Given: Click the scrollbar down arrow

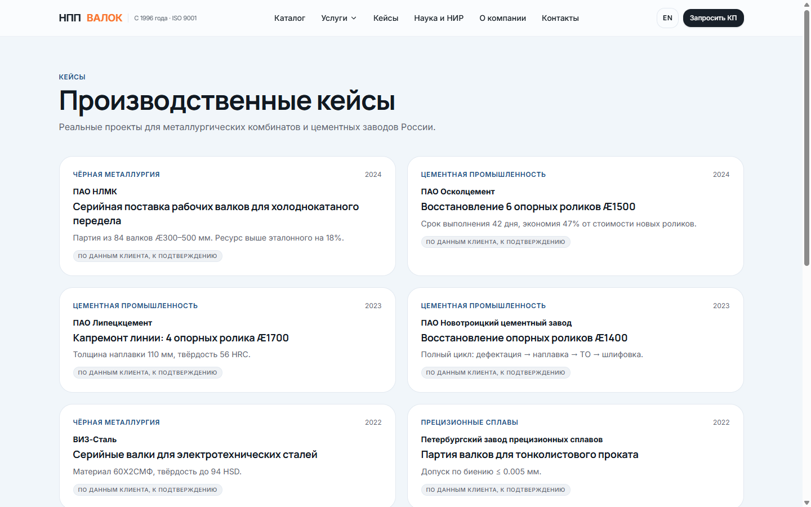Looking at the screenshot, I should (x=806, y=502).
